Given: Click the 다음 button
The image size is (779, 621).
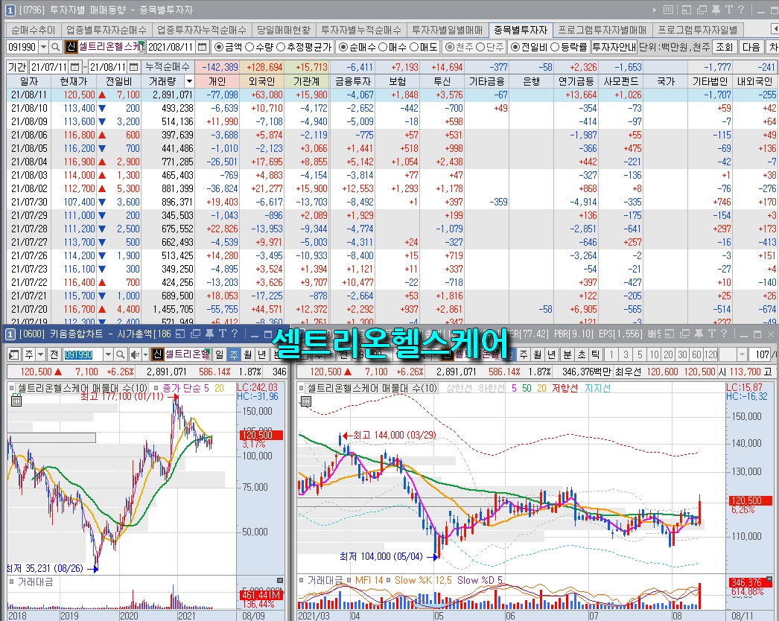Looking at the screenshot, I should click(751, 47).
